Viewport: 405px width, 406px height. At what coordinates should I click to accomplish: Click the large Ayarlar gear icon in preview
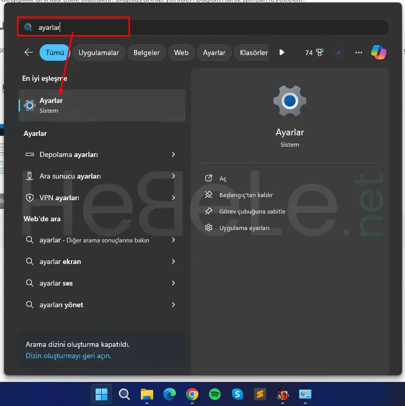coord(290,101)
